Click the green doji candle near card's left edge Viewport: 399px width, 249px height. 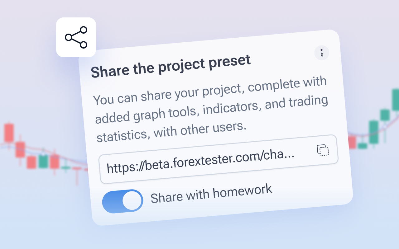[x=65, y=168]
